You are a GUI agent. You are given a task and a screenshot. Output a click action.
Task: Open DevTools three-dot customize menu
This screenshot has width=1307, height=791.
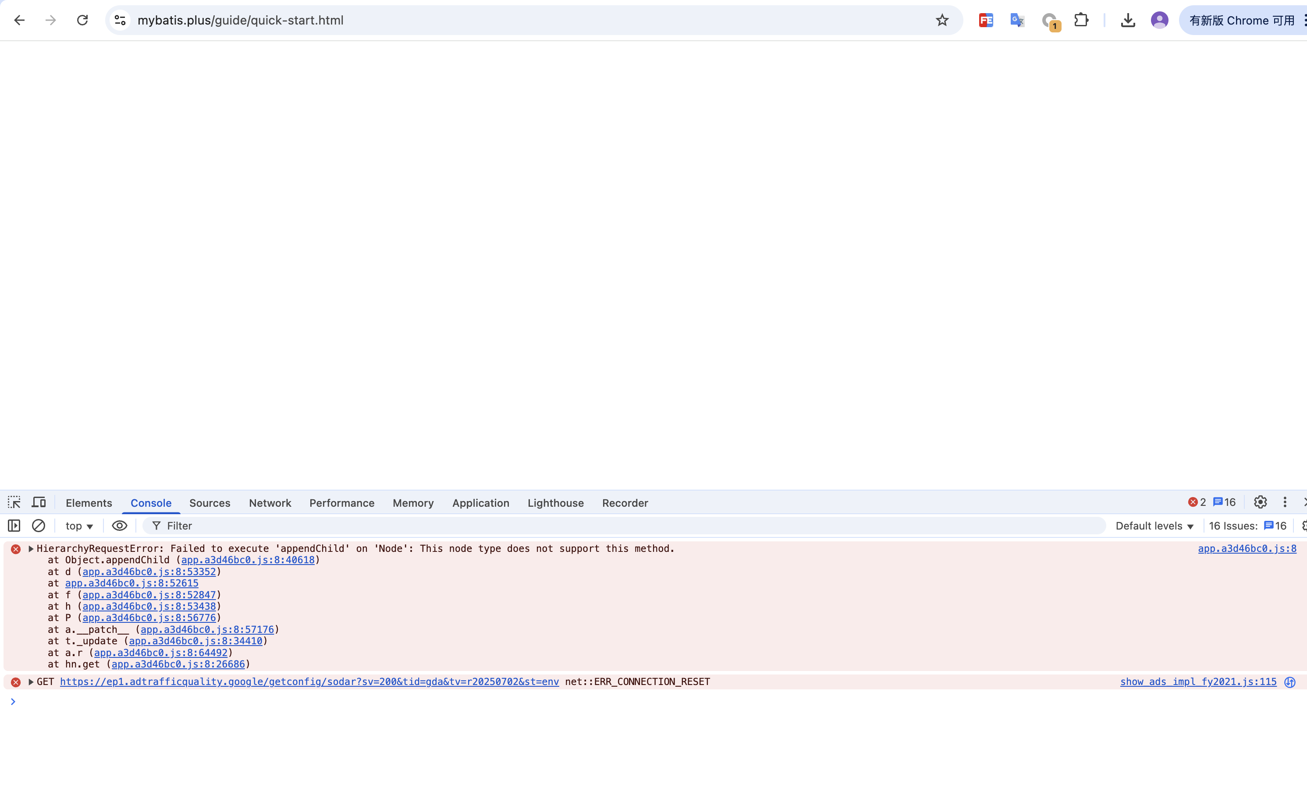(1285, 502)
